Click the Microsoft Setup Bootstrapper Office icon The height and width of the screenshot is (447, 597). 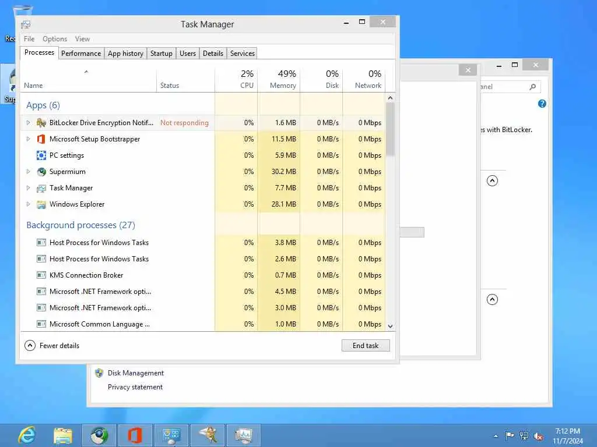[41, 139]
